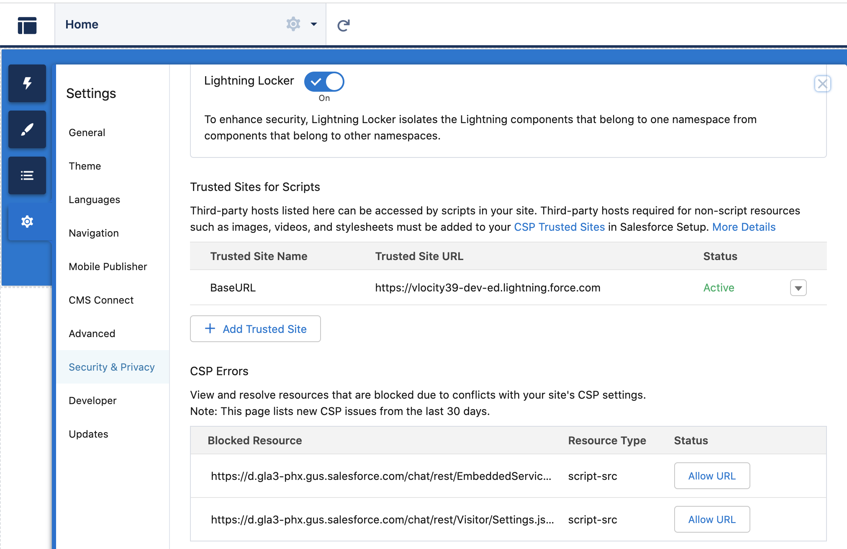Select the Security & Privacy menu item
The image size is (847, 549).
point(111,367)
